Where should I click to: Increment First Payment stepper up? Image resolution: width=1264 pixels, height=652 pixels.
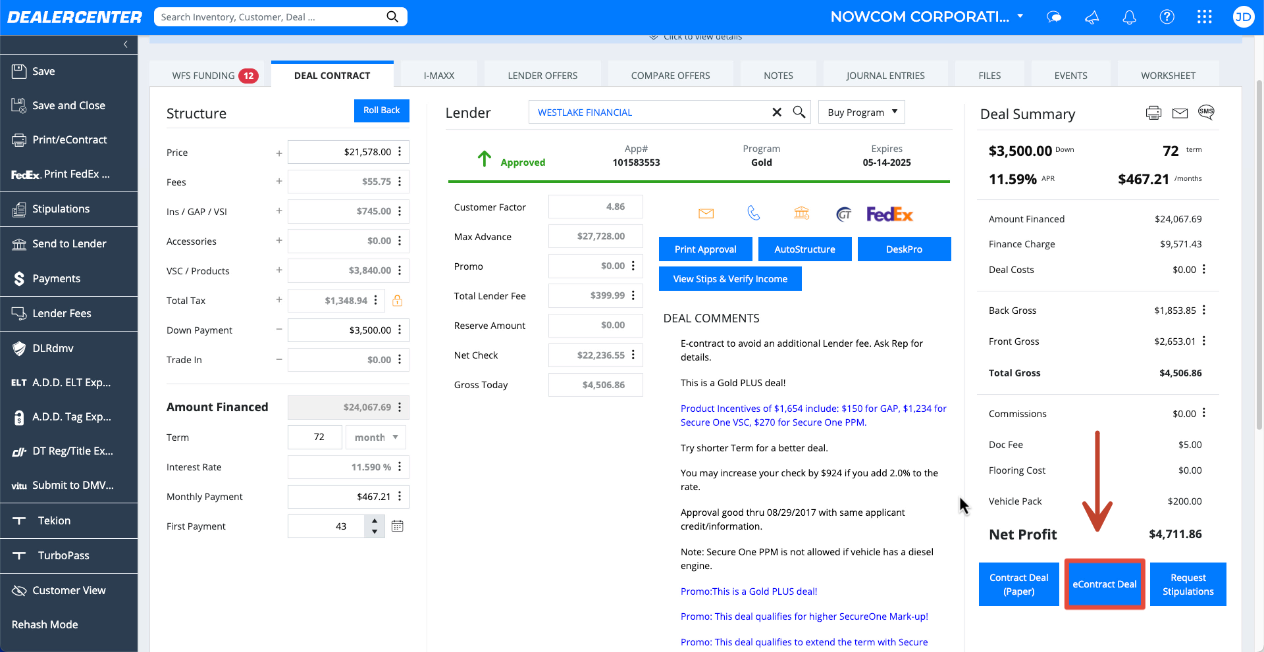click(375, 520)
